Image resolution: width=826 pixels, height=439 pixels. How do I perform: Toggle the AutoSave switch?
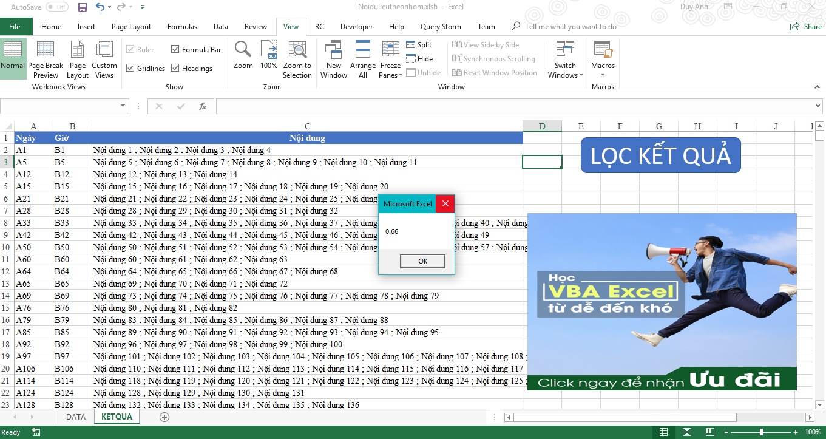point(57,7)
